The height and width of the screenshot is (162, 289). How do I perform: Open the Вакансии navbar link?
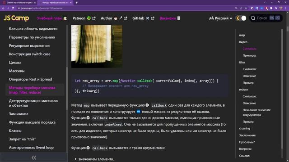click(x=170, y=18)
